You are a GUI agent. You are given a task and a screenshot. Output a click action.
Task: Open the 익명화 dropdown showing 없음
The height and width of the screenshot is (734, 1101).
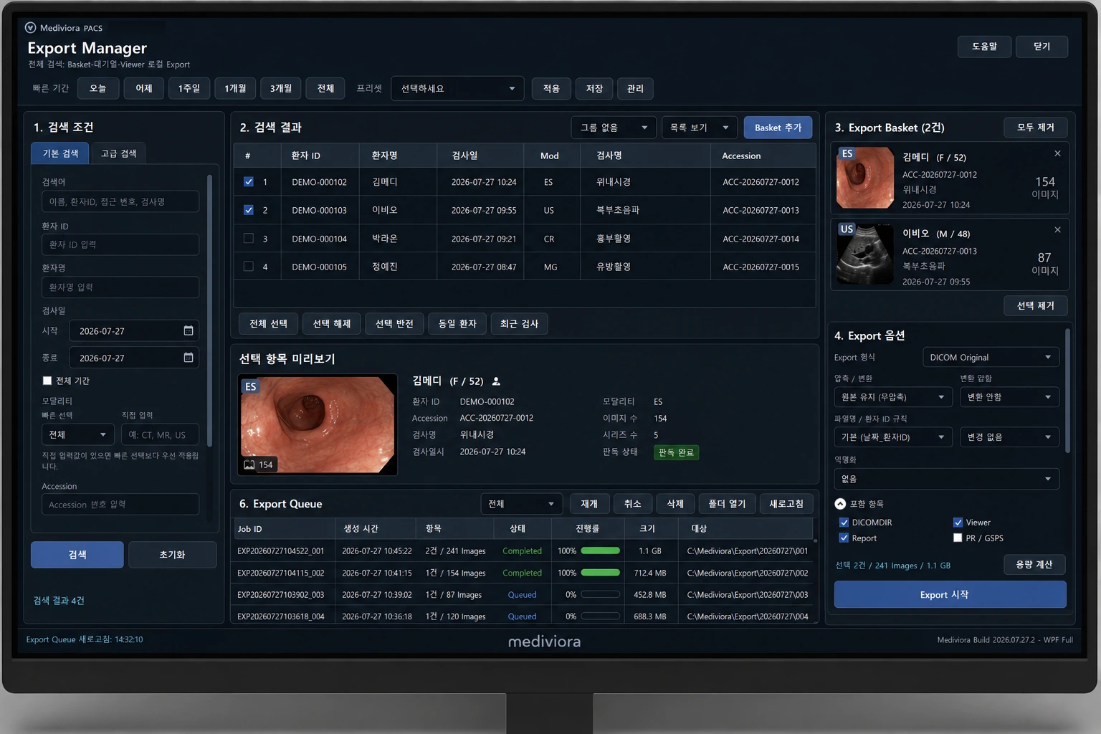point(947,479)
